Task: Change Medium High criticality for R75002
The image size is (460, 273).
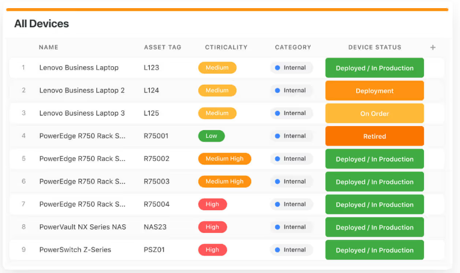Action: click(225, 159)
